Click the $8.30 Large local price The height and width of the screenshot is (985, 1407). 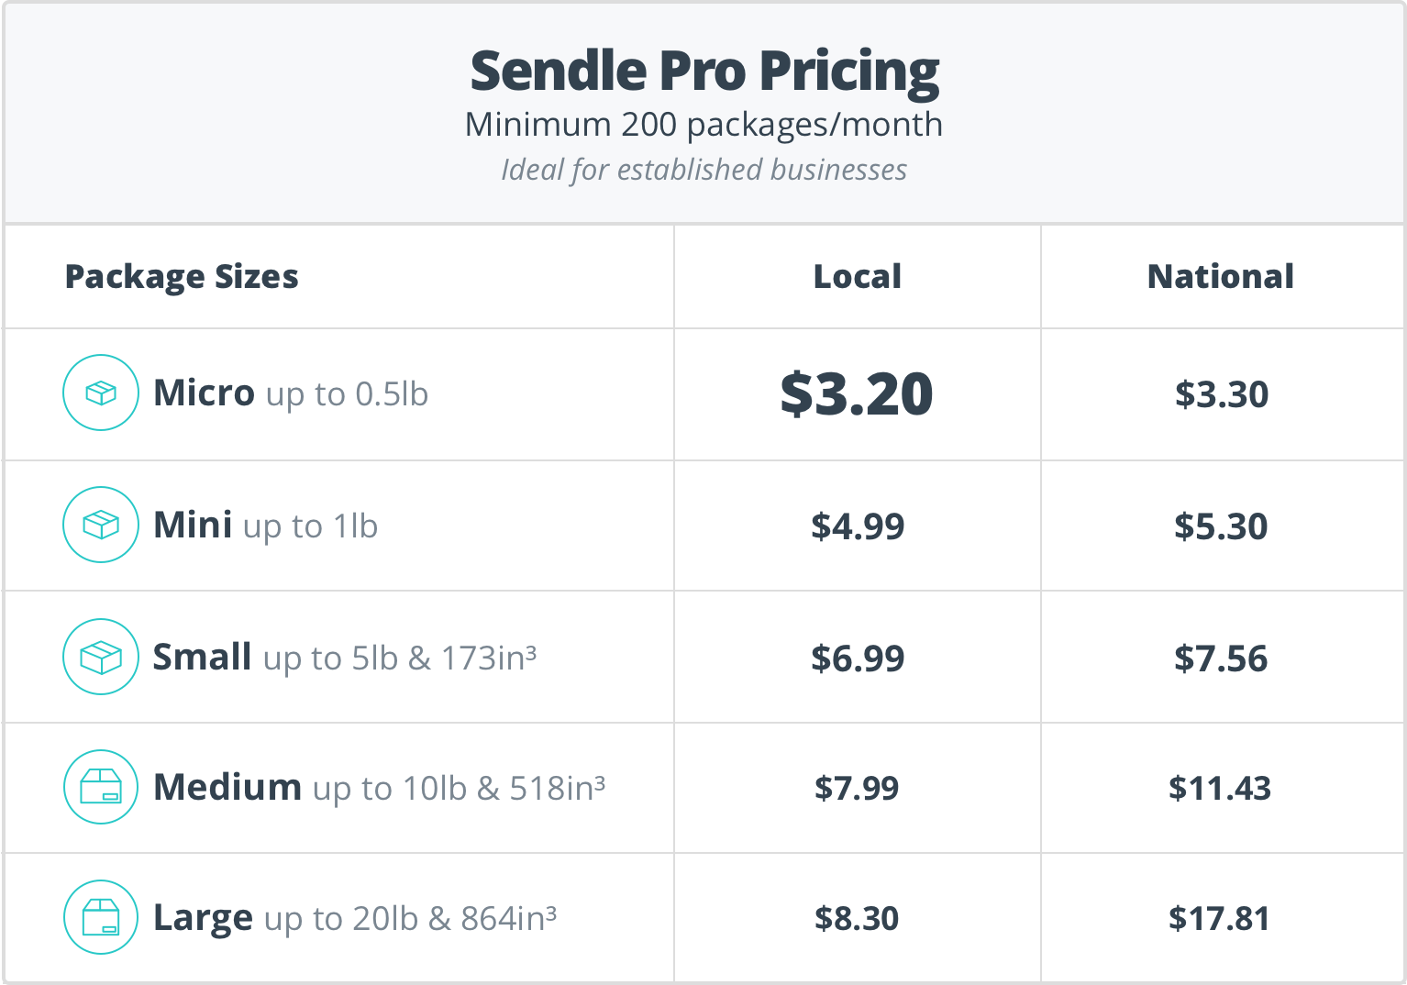point(857,918)
